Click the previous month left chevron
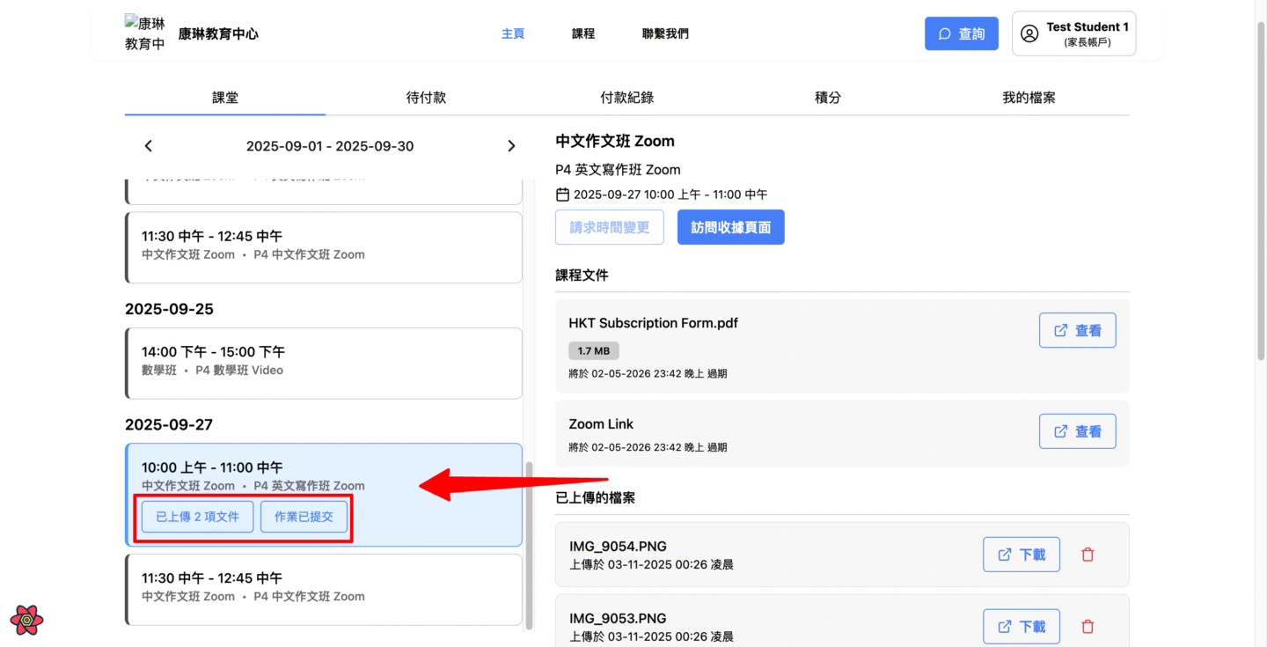Image resolution: width=1267 pixels, height=647 pixels. click(x=148, y=146)
